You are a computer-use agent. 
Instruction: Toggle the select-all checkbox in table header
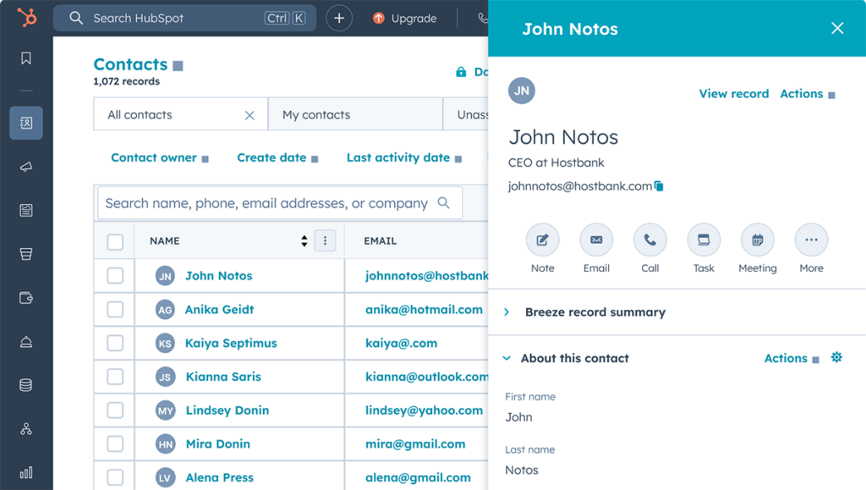115,242
